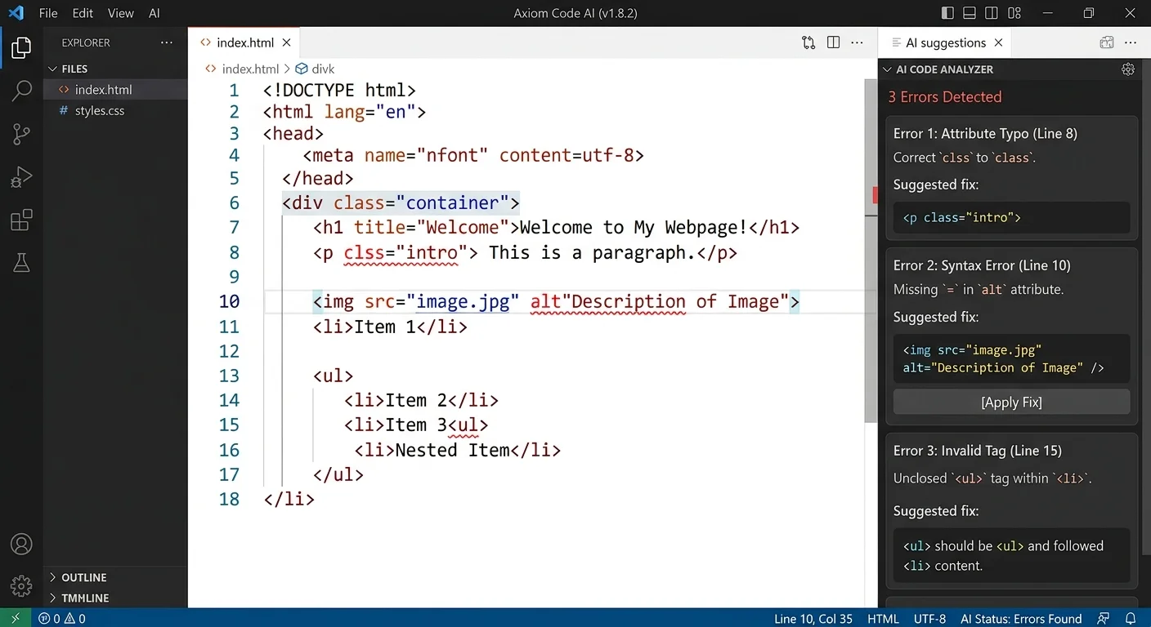
Task: Click AI Status: Errors Found
Action: pos(1021,618)
